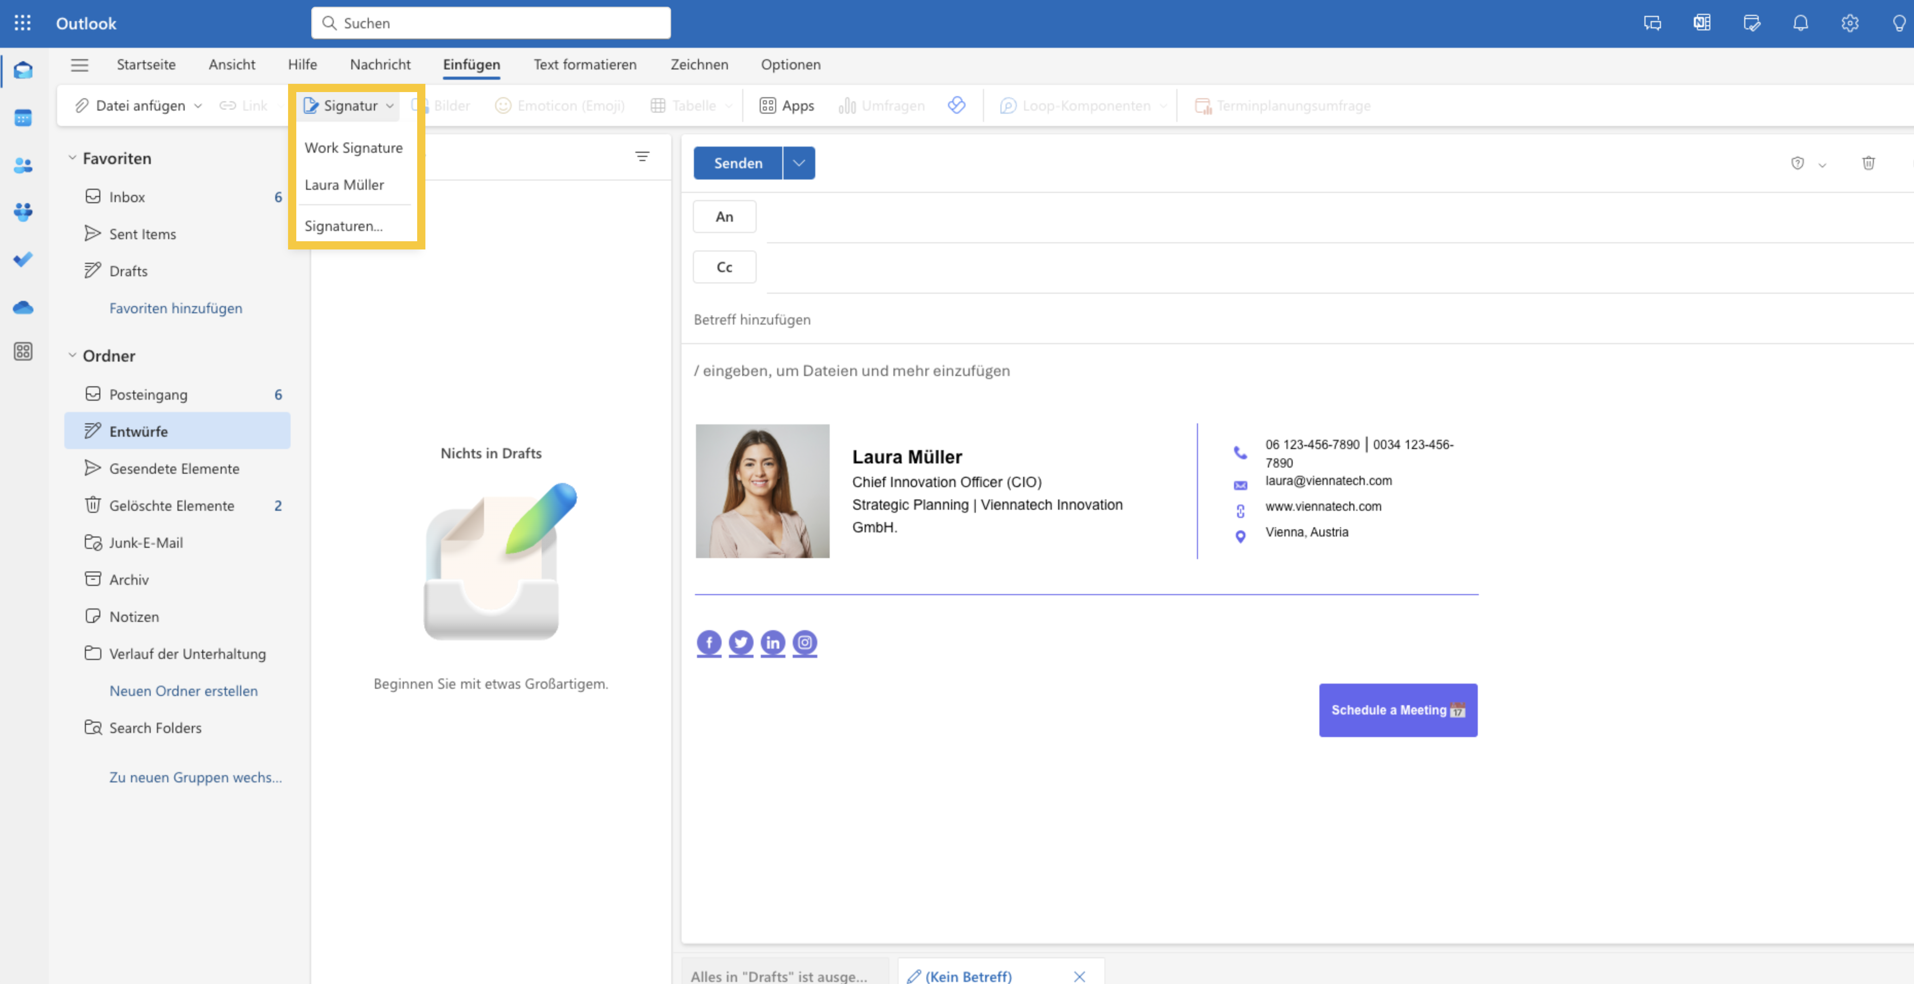Click the Schedule a Meeting button
Image resolution: width=1914 pixels, height=984 pixels.
pos(1397,709)
